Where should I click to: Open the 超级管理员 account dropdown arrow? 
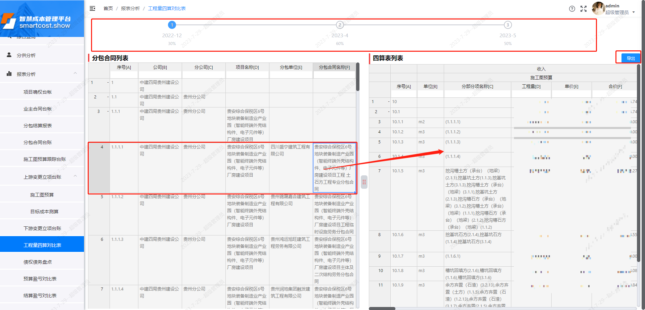click(x=634, y=12)
